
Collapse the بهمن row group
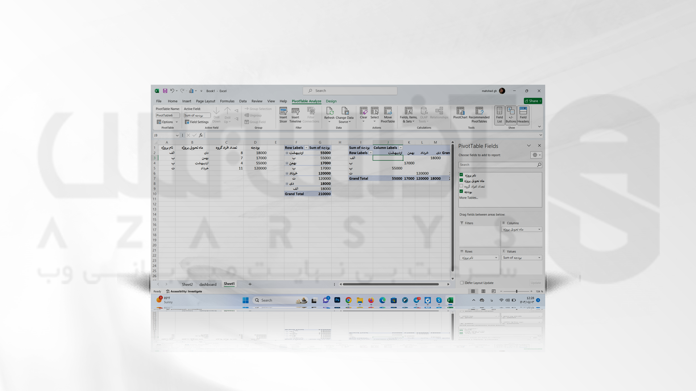(x=287, y=163)
